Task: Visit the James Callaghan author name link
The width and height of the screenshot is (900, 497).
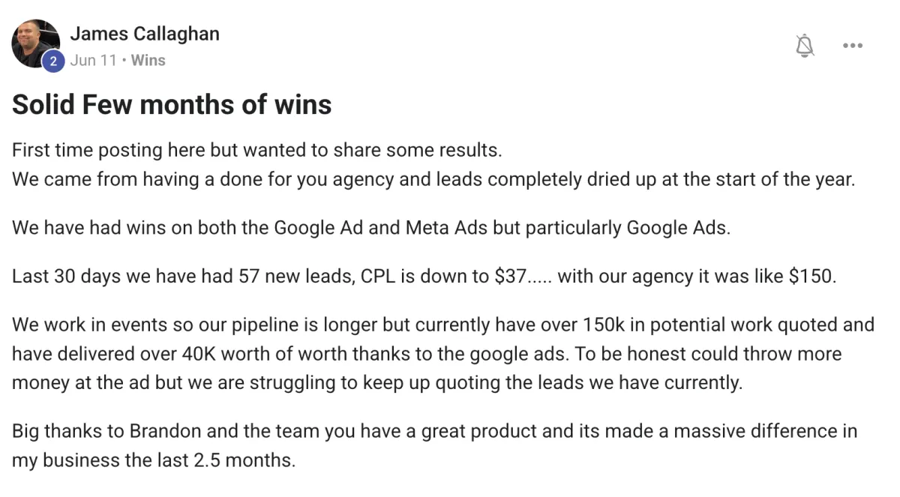Action: (x=145, y=34)
